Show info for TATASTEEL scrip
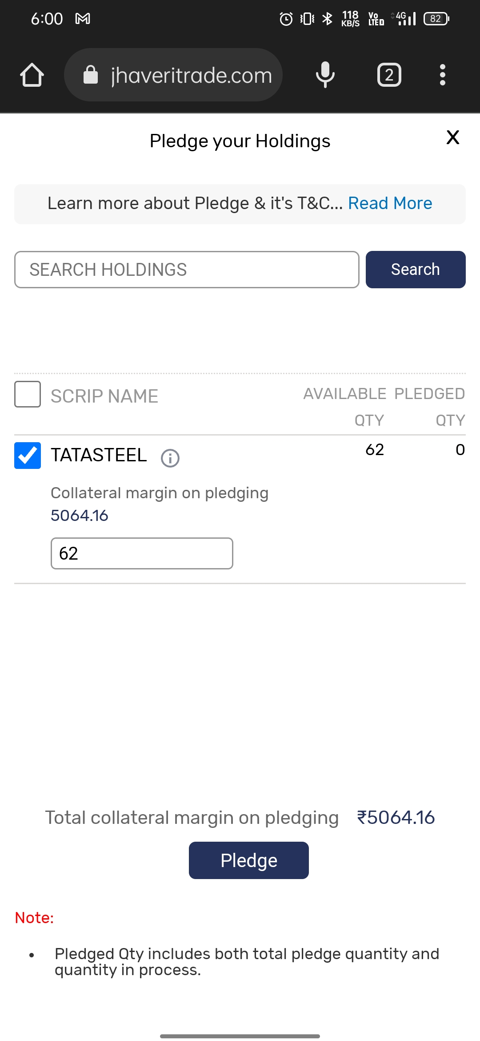This screenshot has height=1041, width=480. 170,458
